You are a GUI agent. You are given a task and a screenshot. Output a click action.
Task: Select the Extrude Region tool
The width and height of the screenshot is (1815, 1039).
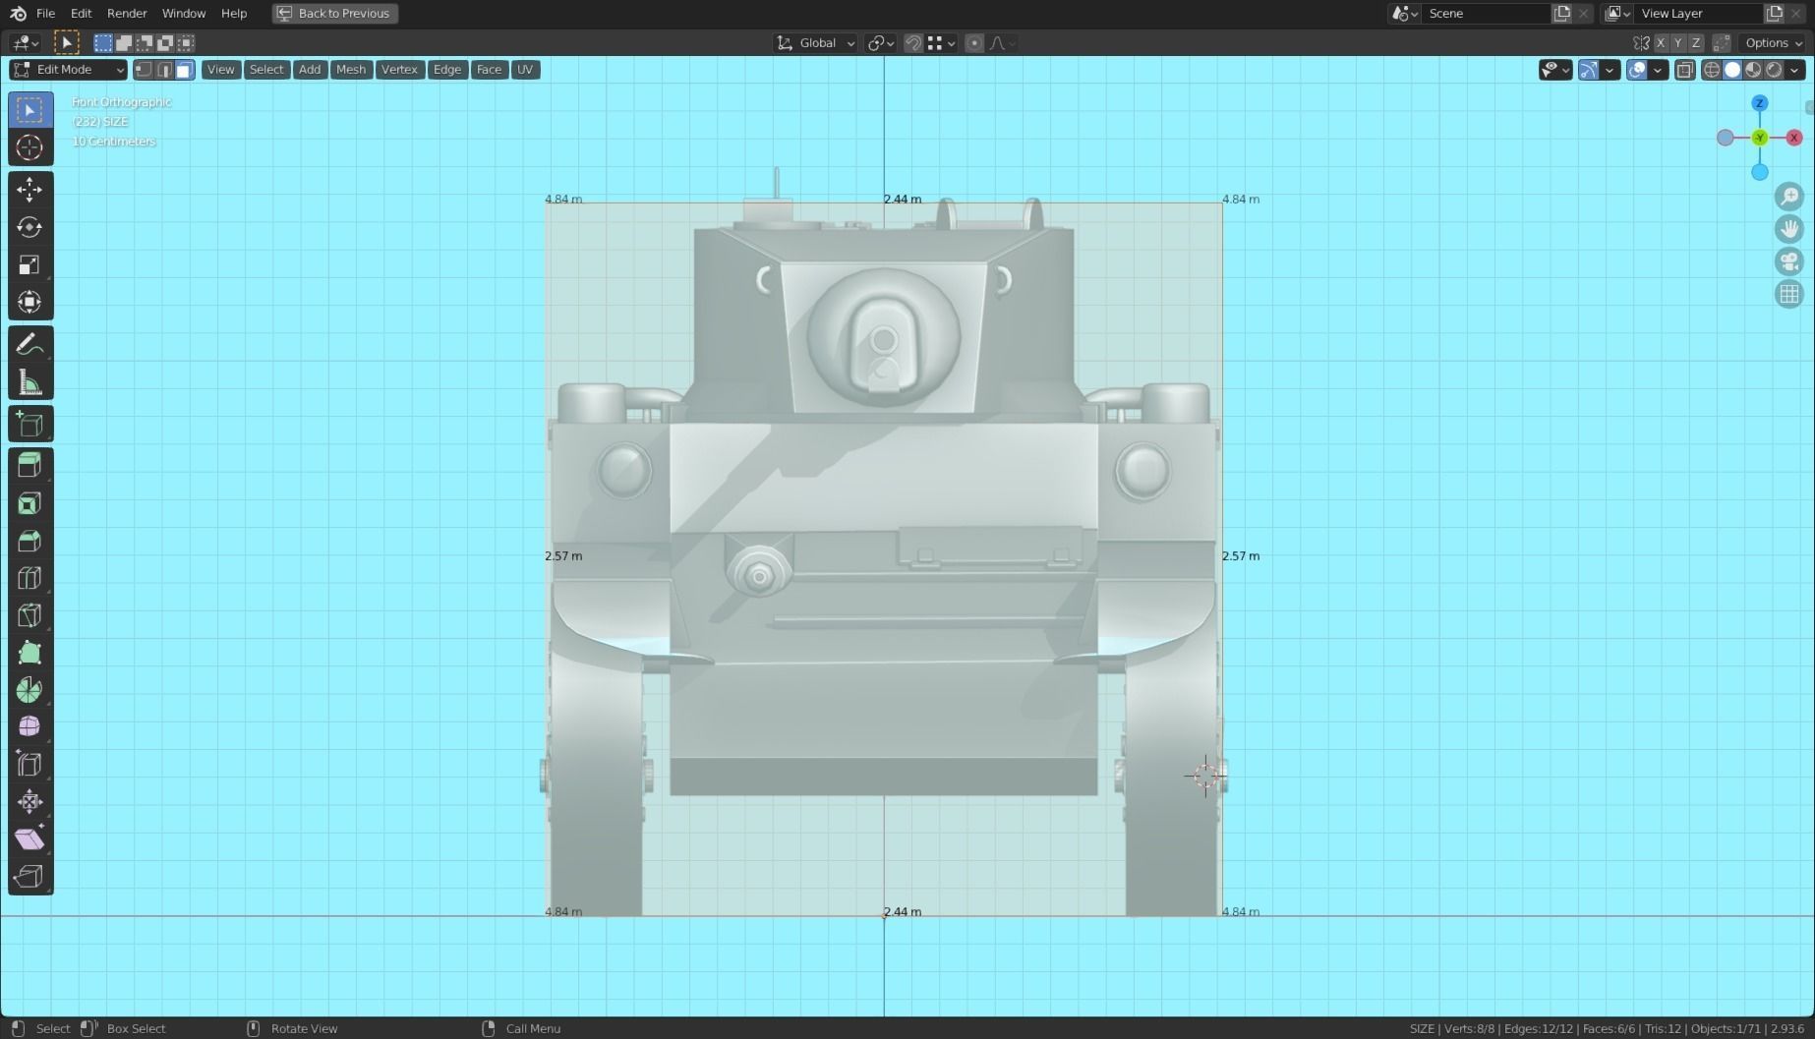tap(29, 466)
